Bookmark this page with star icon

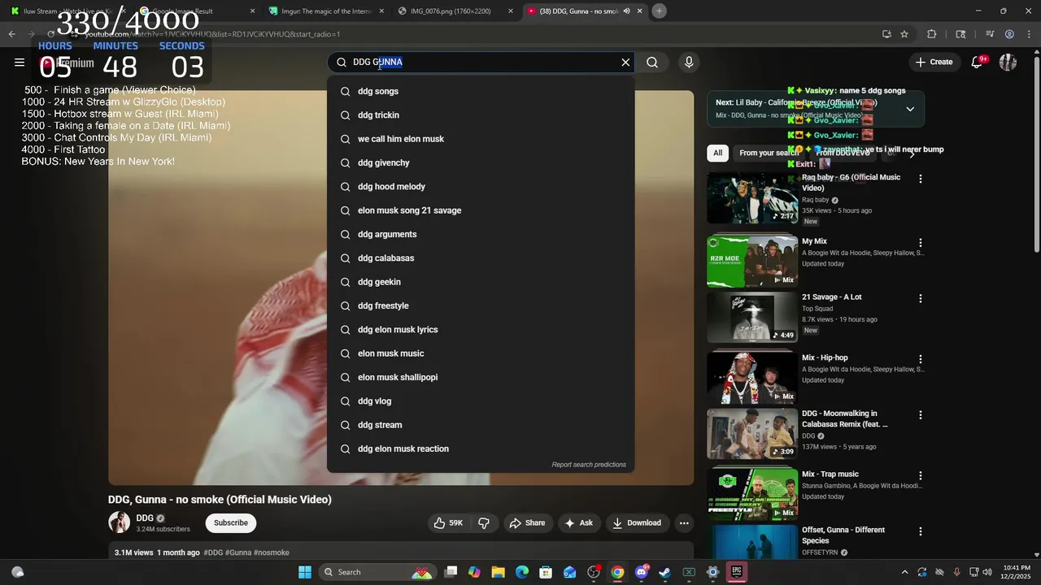coord(904,34)
